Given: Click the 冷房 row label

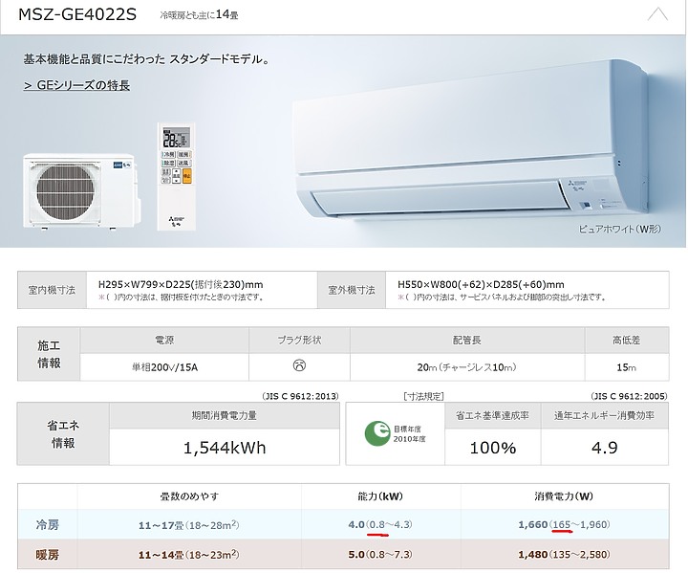Looking at the screenshot, I should tap(48, 524).
